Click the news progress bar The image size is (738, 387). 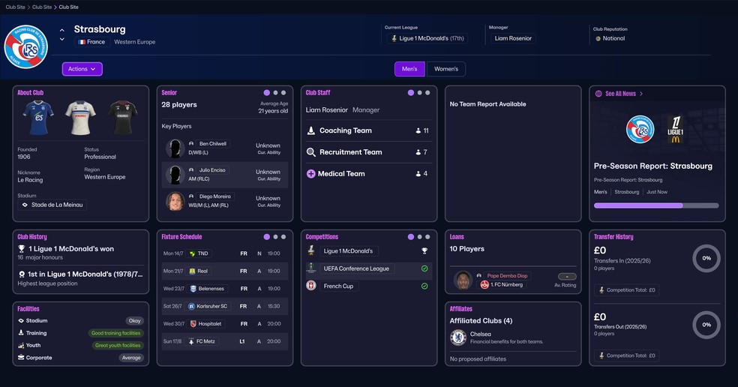[x=656, y=205]
